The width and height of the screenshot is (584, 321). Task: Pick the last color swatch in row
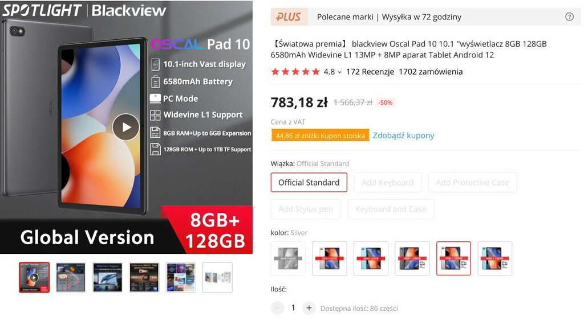494,258
